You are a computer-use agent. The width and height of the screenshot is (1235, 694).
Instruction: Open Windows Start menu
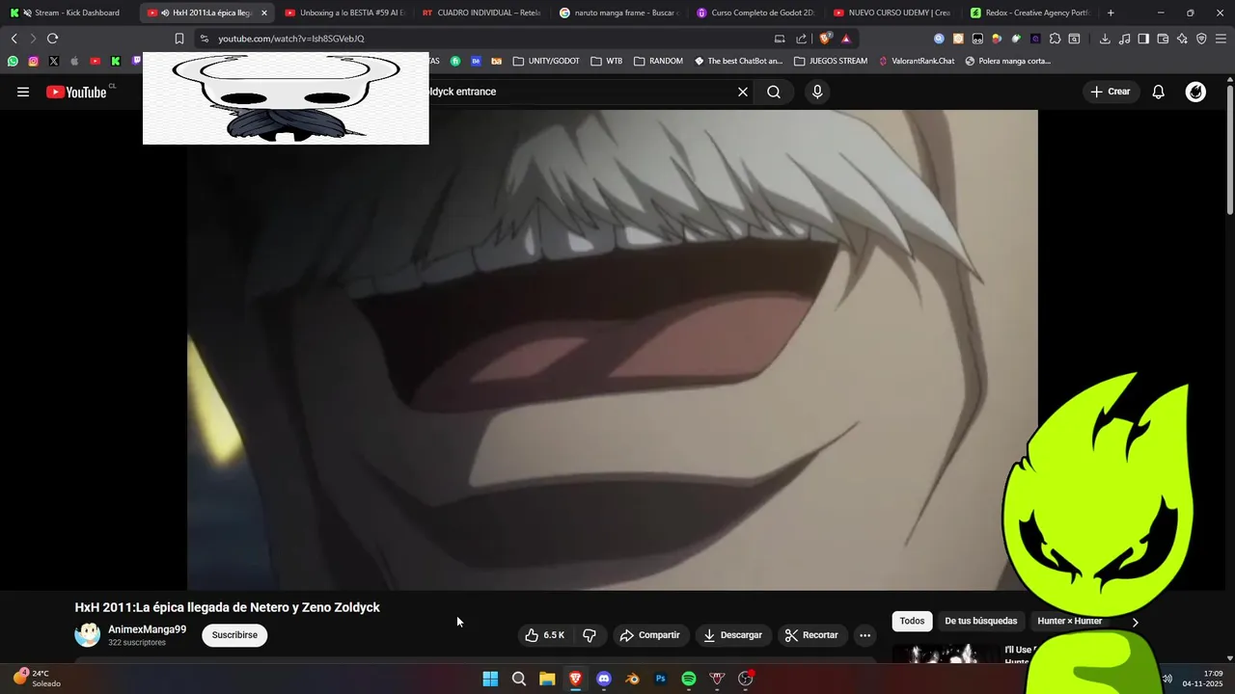coord(490,679)
